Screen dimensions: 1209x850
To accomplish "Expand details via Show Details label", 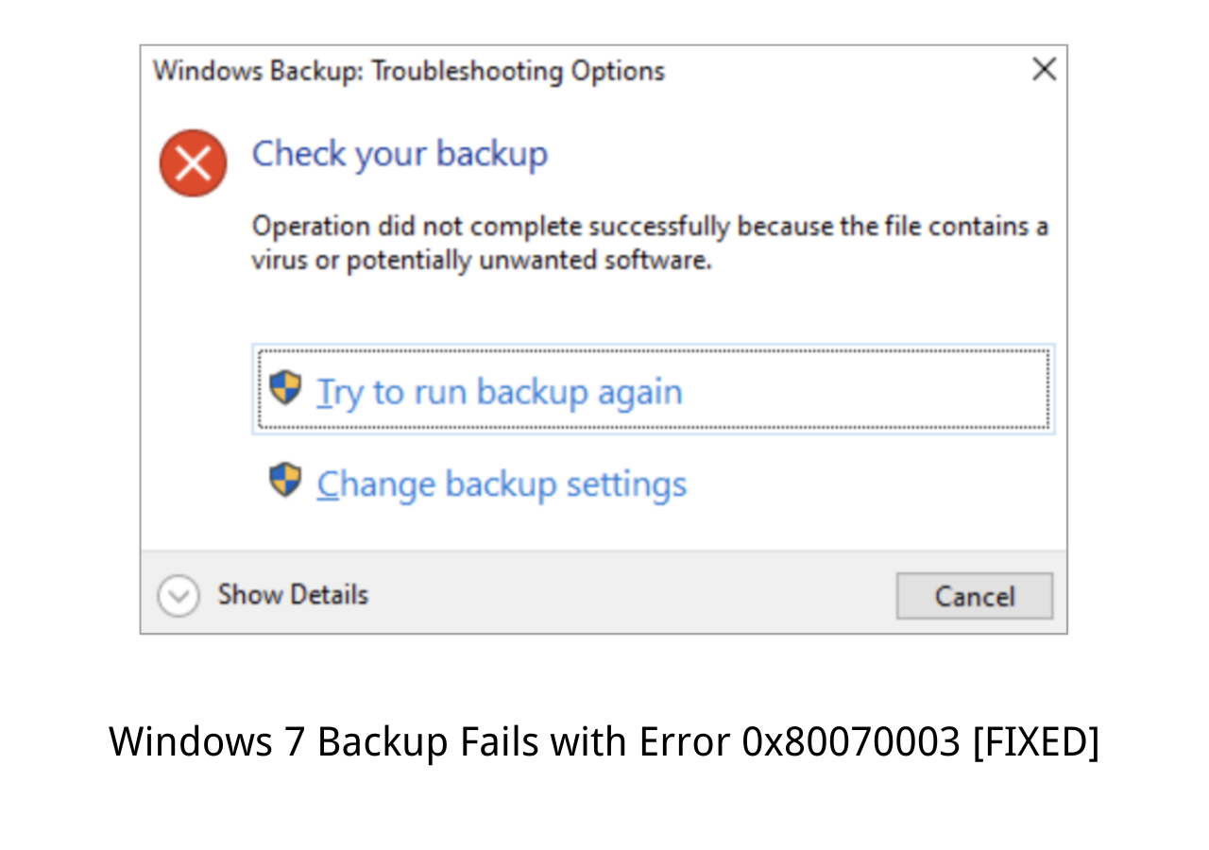I will pyautogui.click(x=293, y=595).
